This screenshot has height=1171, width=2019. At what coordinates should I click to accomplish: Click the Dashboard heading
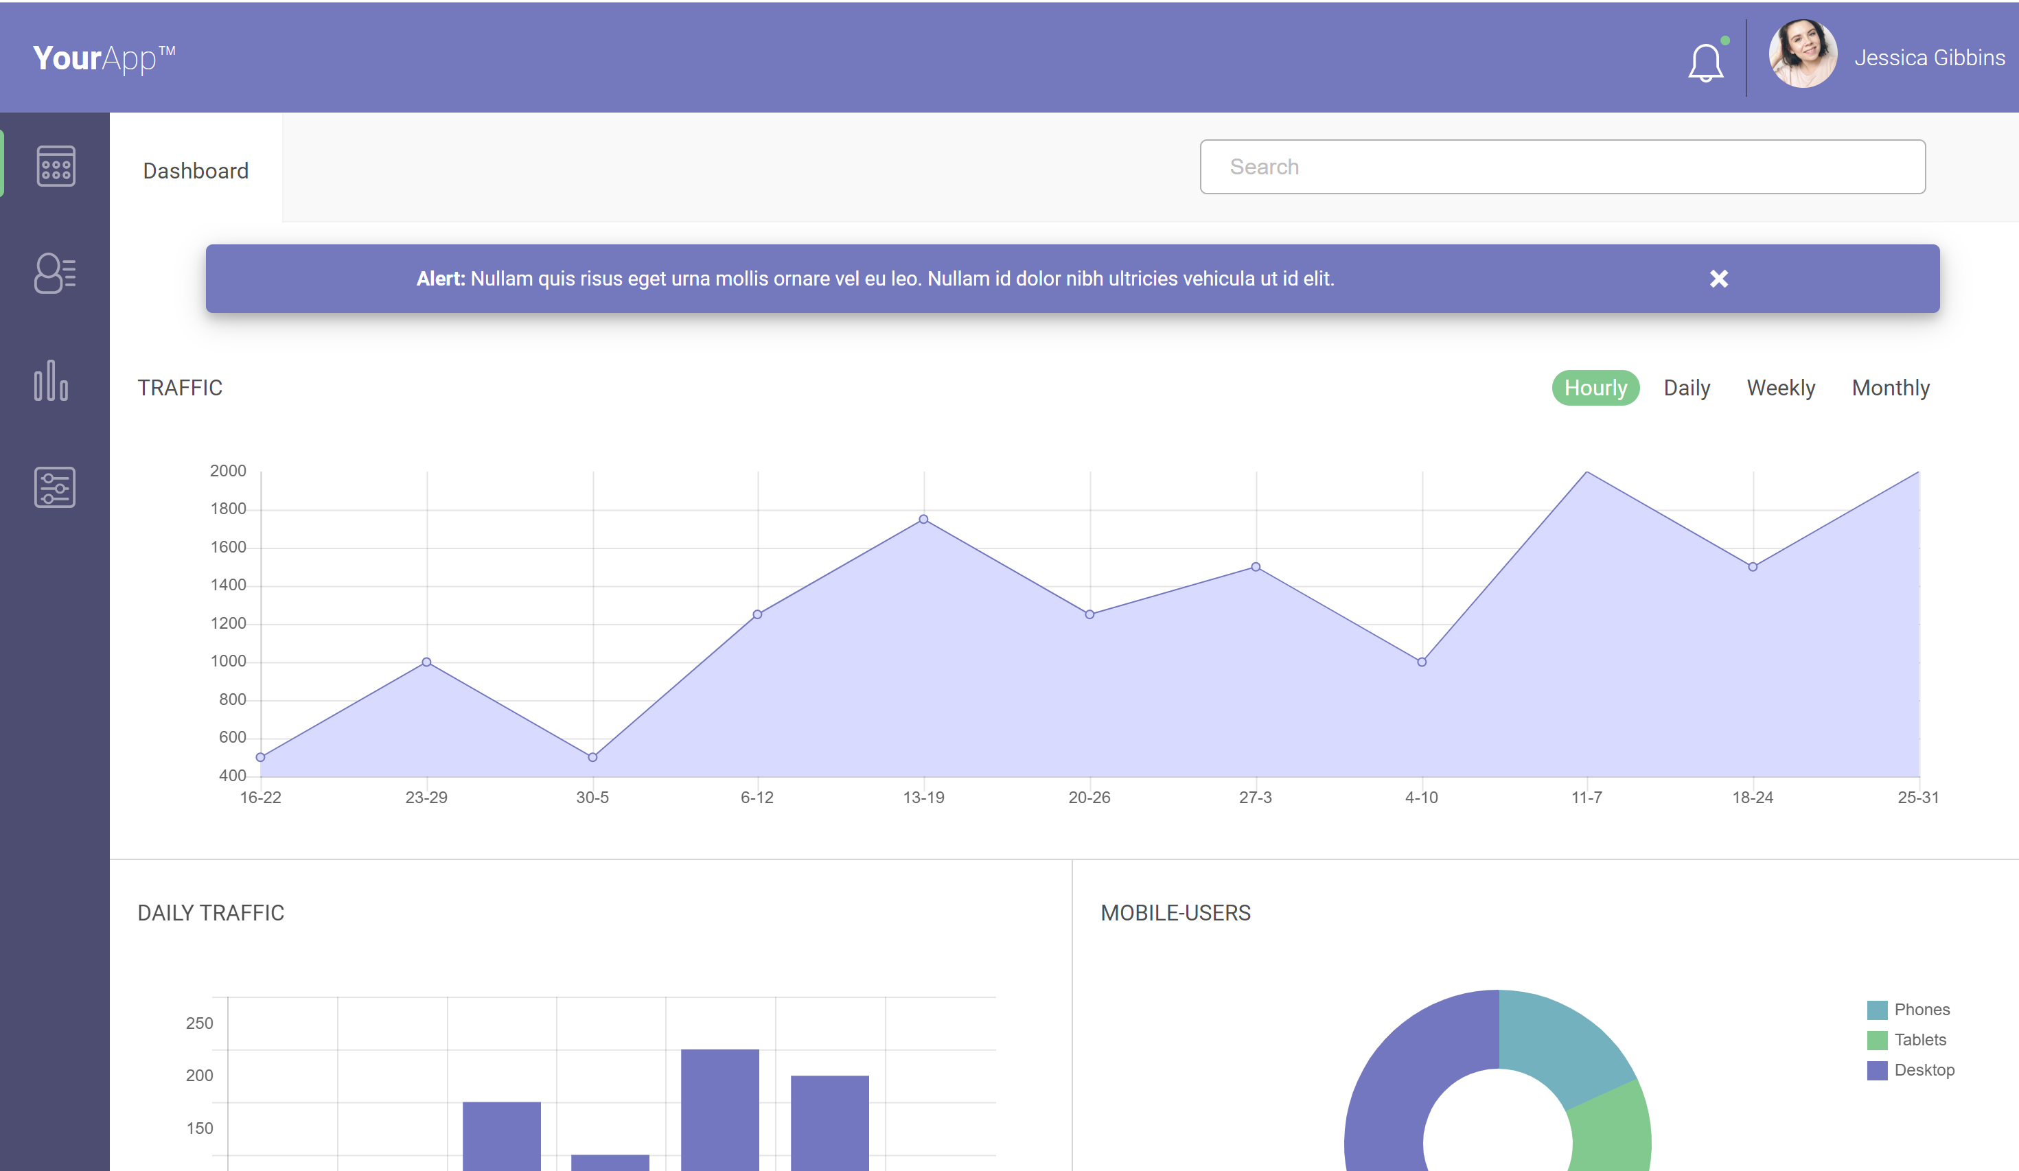click(196, 171)
